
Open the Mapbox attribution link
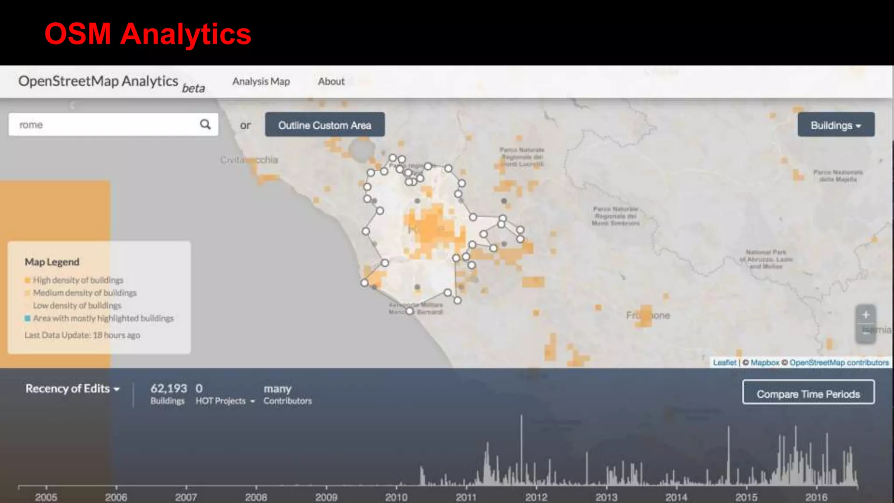[x=765, y=362]
